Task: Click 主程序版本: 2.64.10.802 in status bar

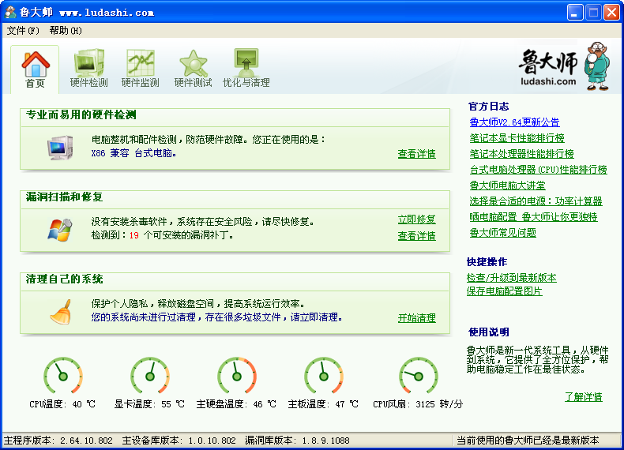Action: [x=58, y=441]
